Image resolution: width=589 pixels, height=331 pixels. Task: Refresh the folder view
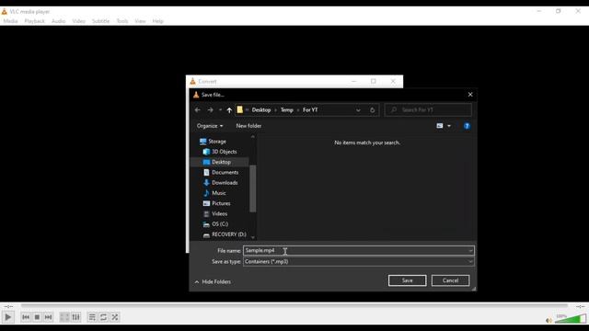coord(372,110)
